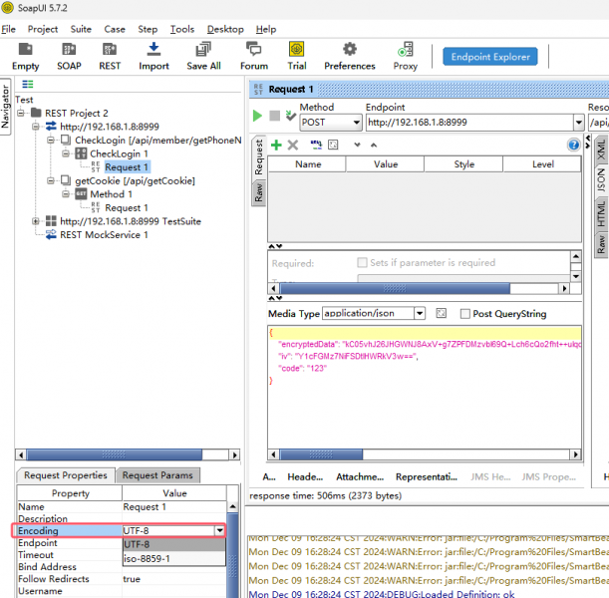Click the Empty project toolbar icon
This screenshot has height=598, width=609.
coord(25,50)
